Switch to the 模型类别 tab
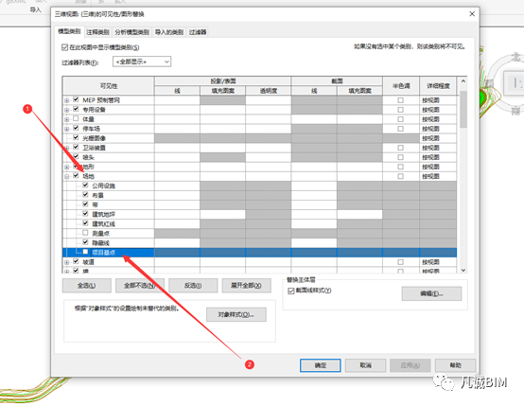 (x=69, y=31)
